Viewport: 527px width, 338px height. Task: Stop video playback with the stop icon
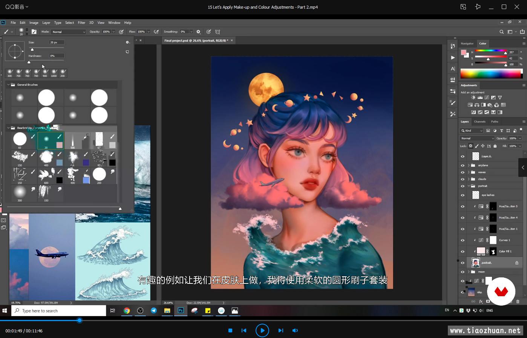pyautogui.click(x=230, y=330)
